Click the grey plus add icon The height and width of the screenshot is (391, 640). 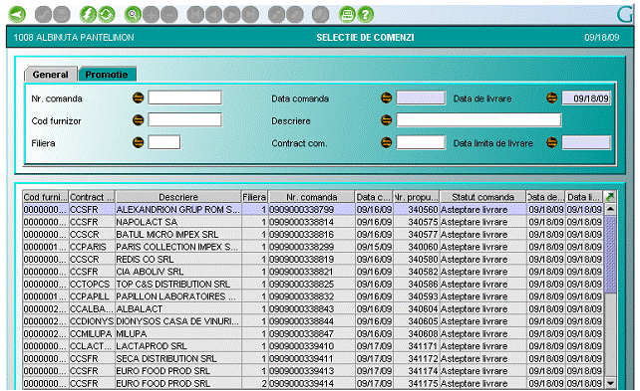(151, 15)
